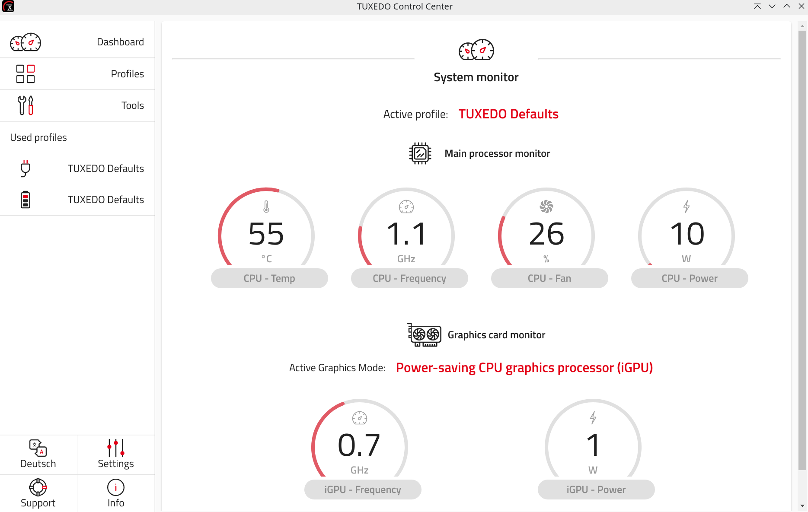Click the System monitor gauges icon

(x=476, y=49)
